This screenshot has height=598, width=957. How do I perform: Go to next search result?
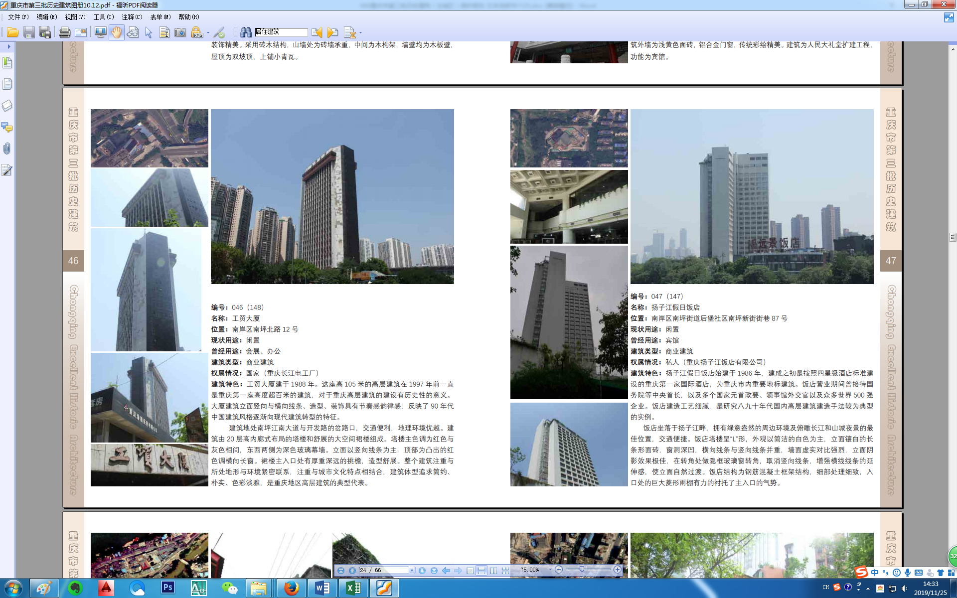(x=333, y=32)
